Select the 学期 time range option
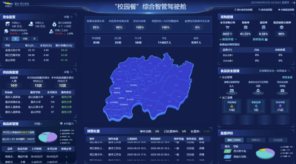 click(x=25, y=39)
